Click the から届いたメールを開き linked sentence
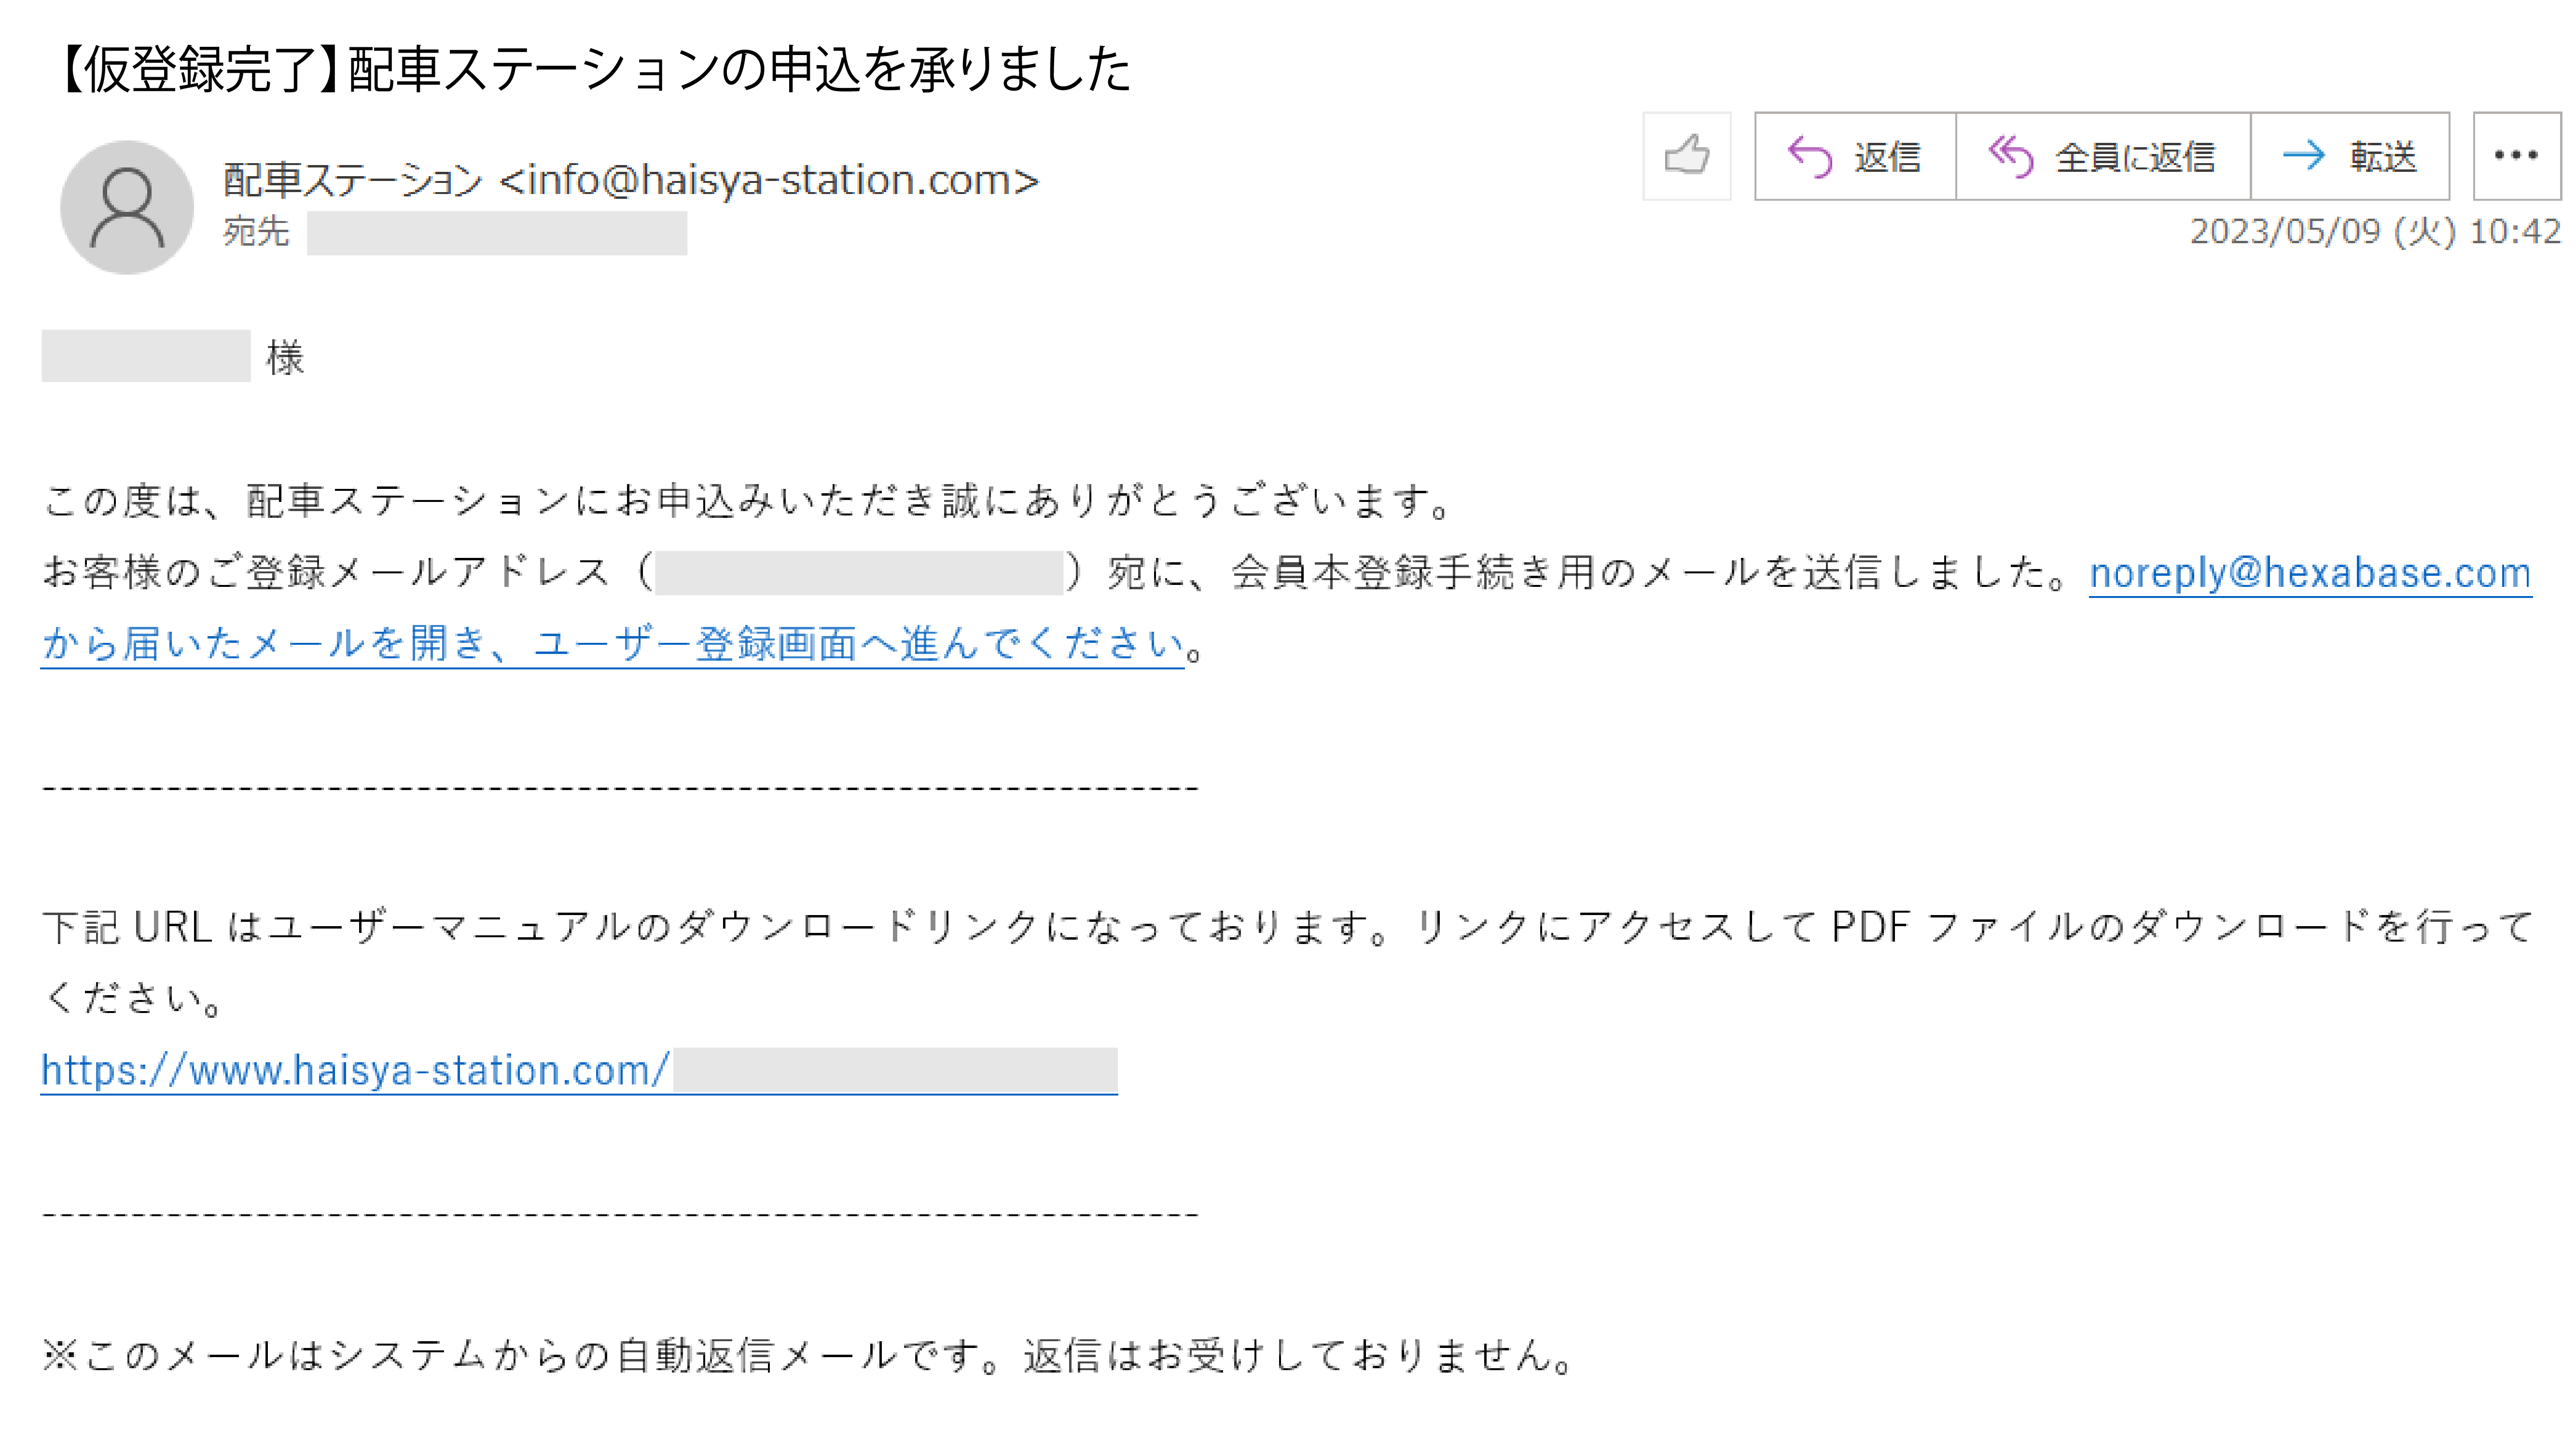This screenshot has width=2576, height=1444. 612,644
